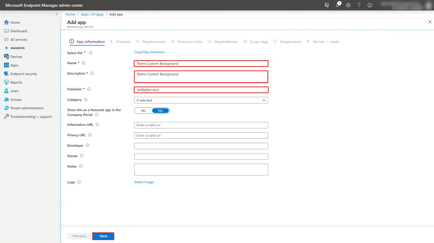Viewport: 434px width, 243px height.
Task: Click info icon next to Logo label
Action: [79, 182]
